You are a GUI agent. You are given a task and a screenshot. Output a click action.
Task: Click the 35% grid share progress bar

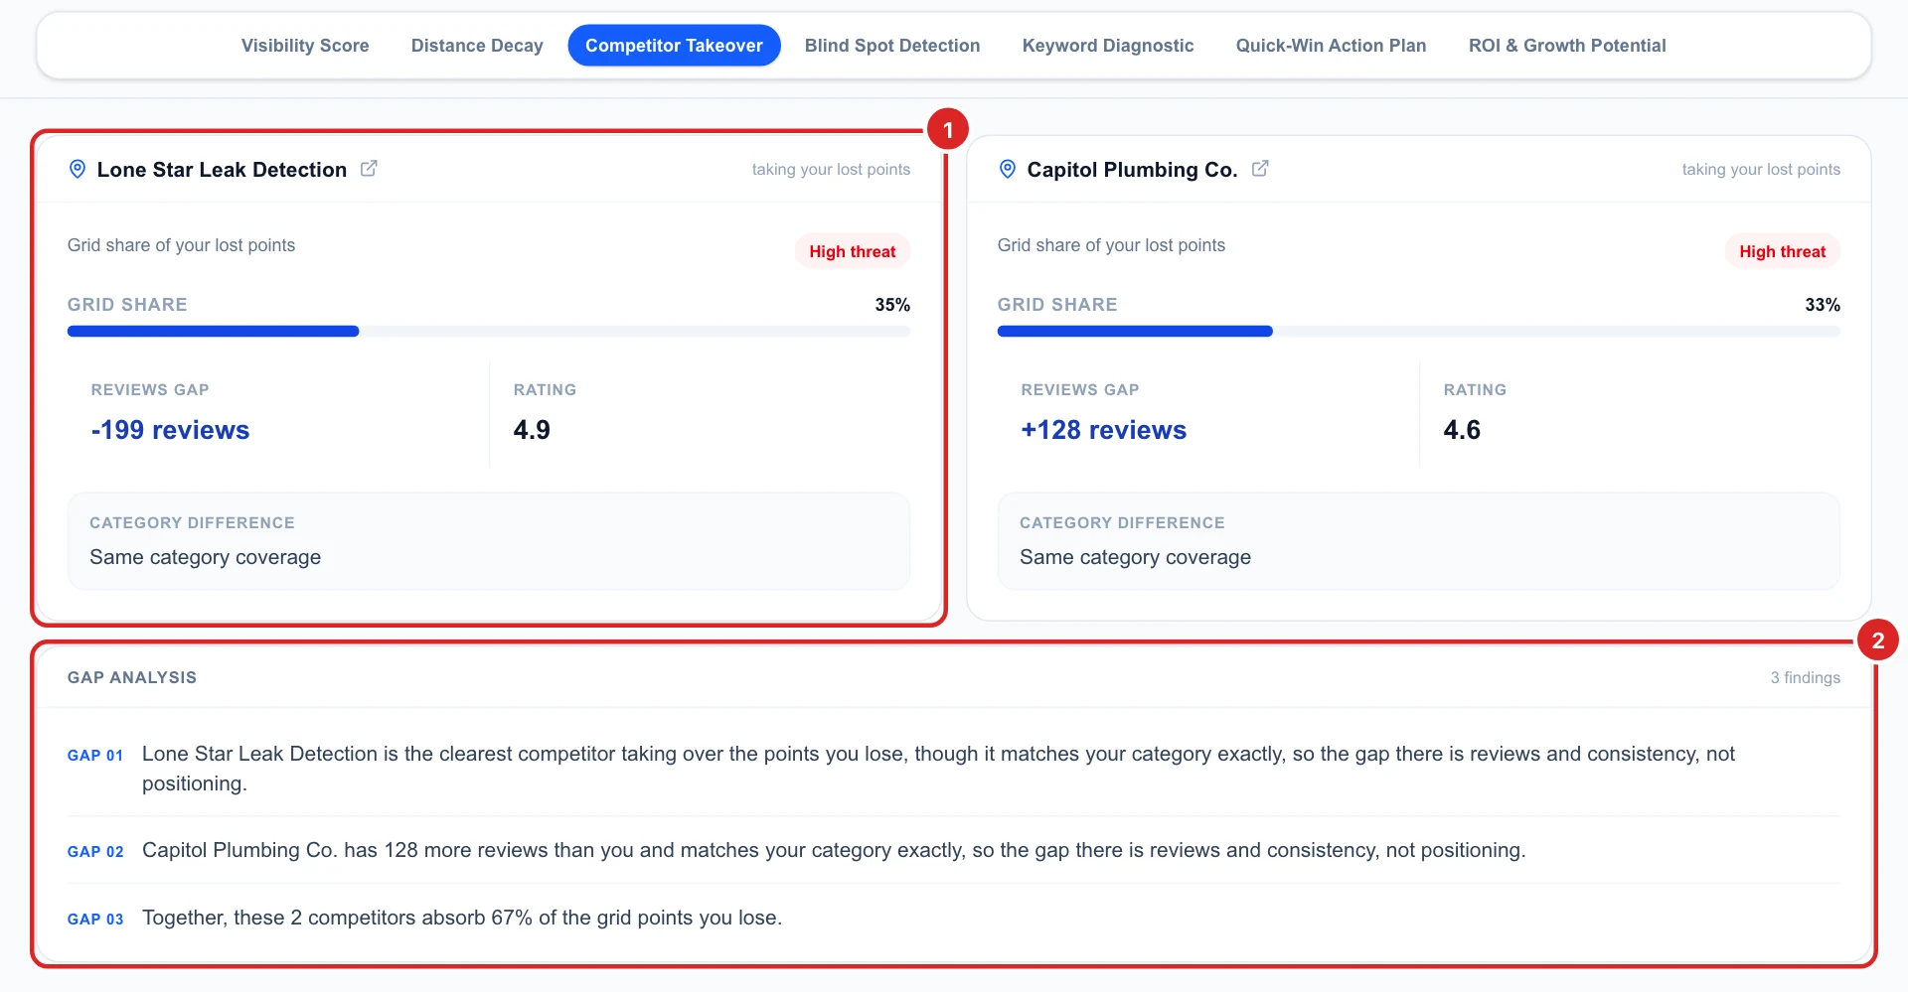click(x=489, y=332)
